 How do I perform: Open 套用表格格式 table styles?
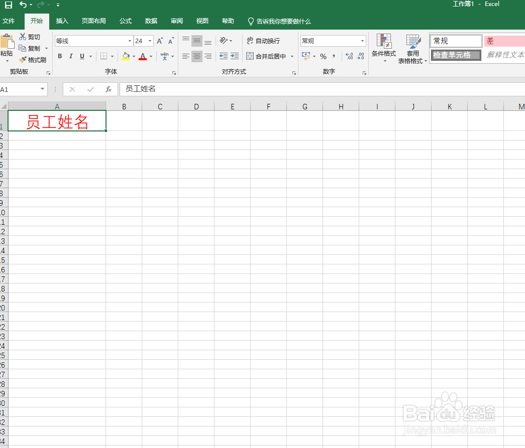click(412, 49)
